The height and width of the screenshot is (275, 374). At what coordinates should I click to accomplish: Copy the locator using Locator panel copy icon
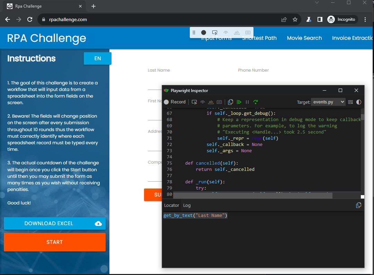pos(358,205)
